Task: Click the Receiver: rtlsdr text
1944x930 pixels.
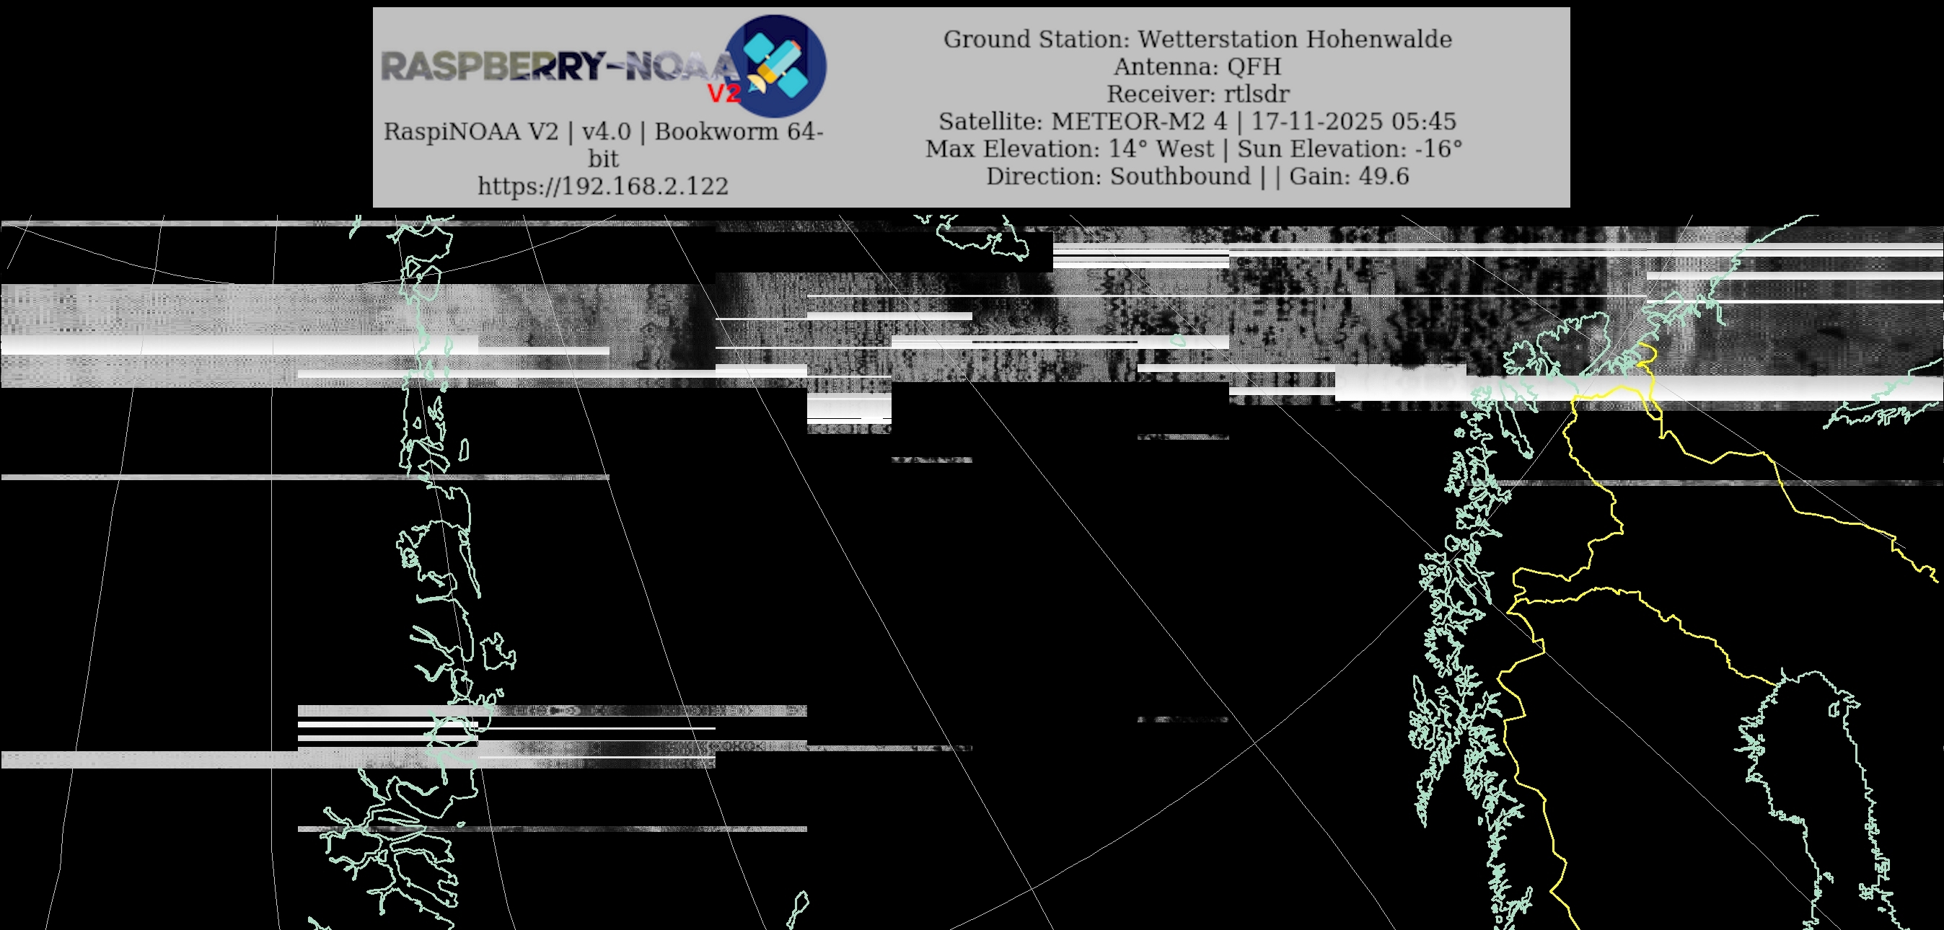Action: point(1197,94)
